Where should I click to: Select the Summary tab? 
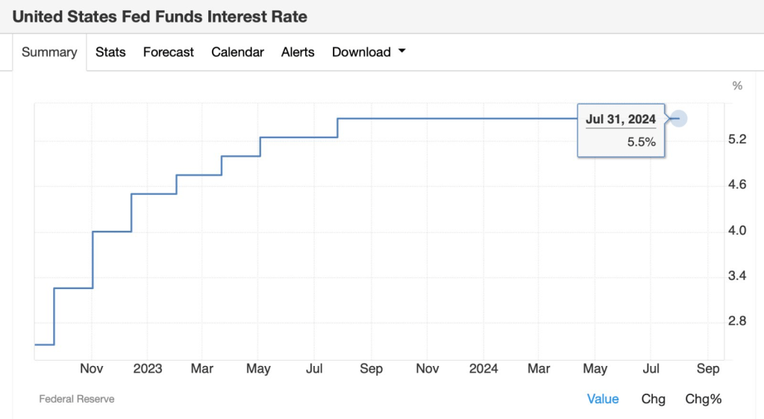(49, 52)
